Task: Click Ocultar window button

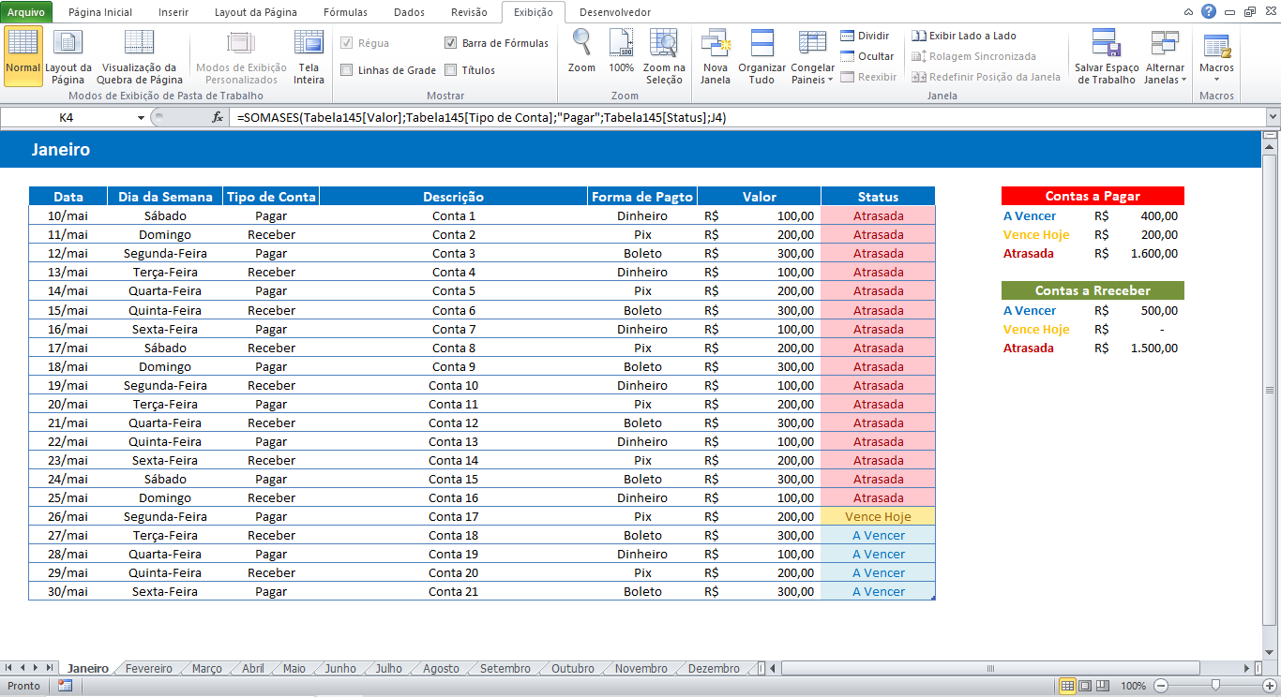Action: click(867, 56)
